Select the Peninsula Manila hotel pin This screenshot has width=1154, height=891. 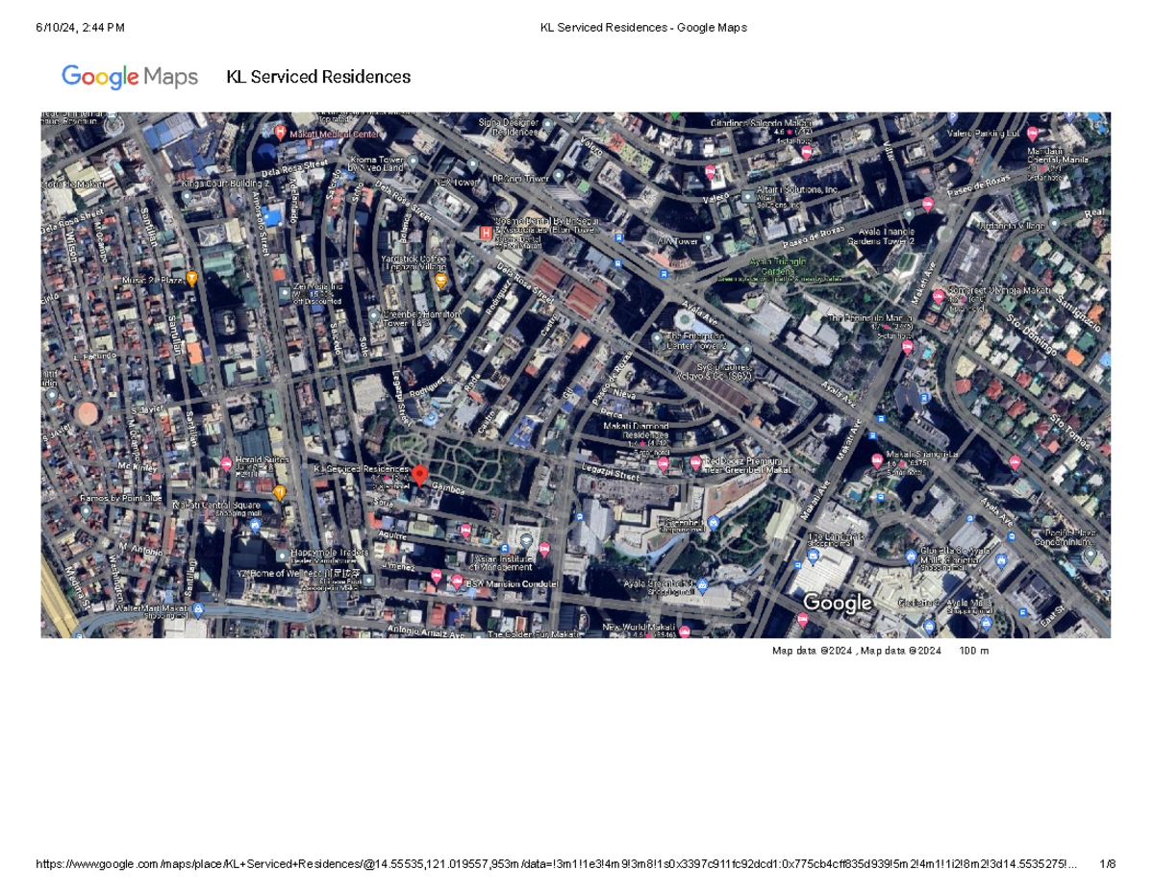(908, 347)
